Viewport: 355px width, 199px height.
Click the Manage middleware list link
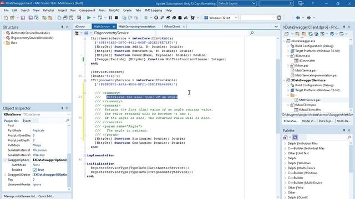(x=21, y=196)
